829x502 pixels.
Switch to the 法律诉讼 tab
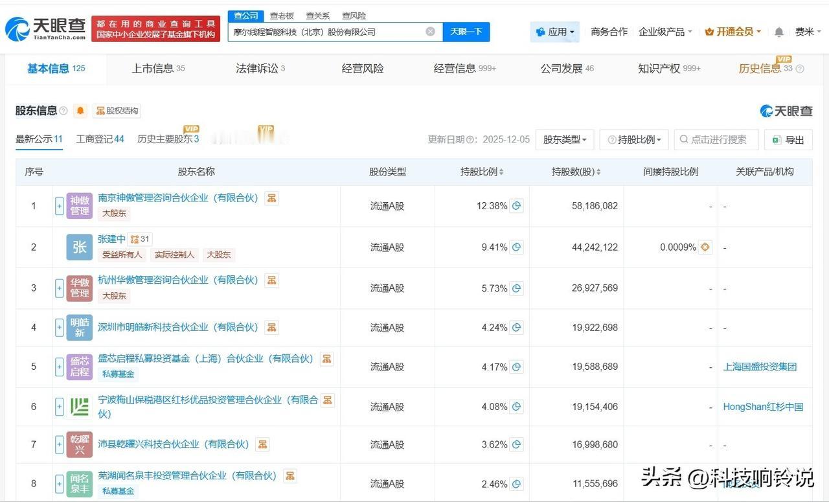tap(260, 69)
